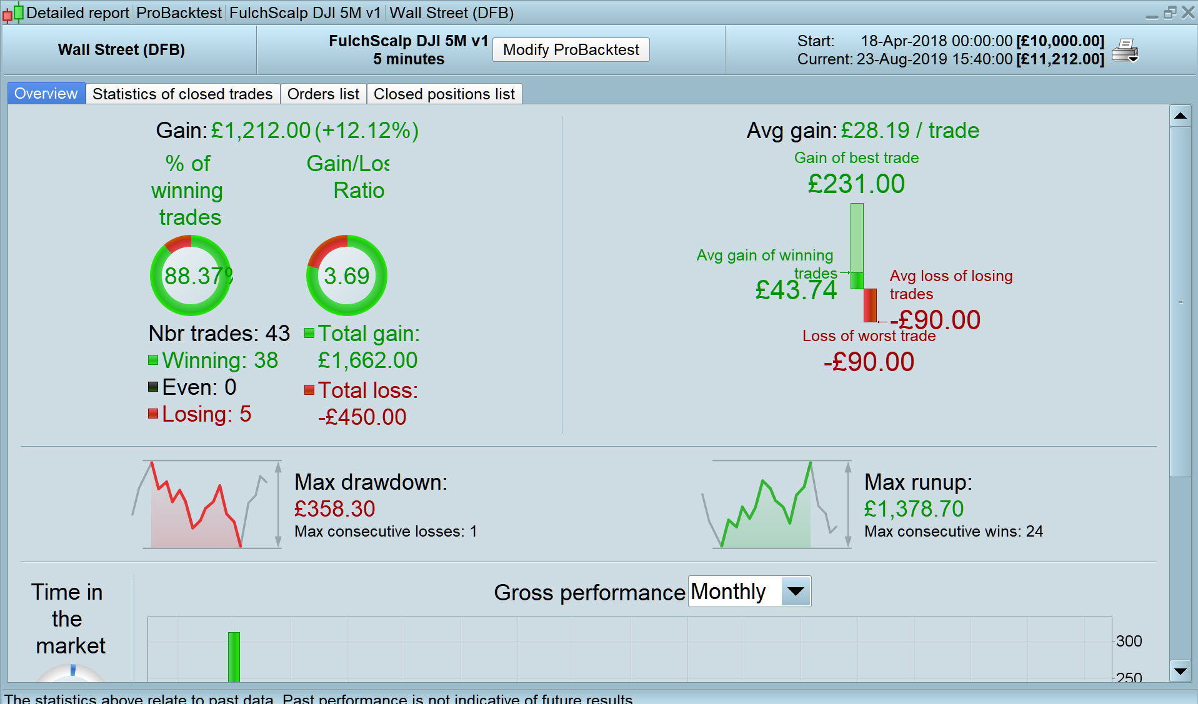
Task: Click the green Winning legend square
Action: [153, 360]
